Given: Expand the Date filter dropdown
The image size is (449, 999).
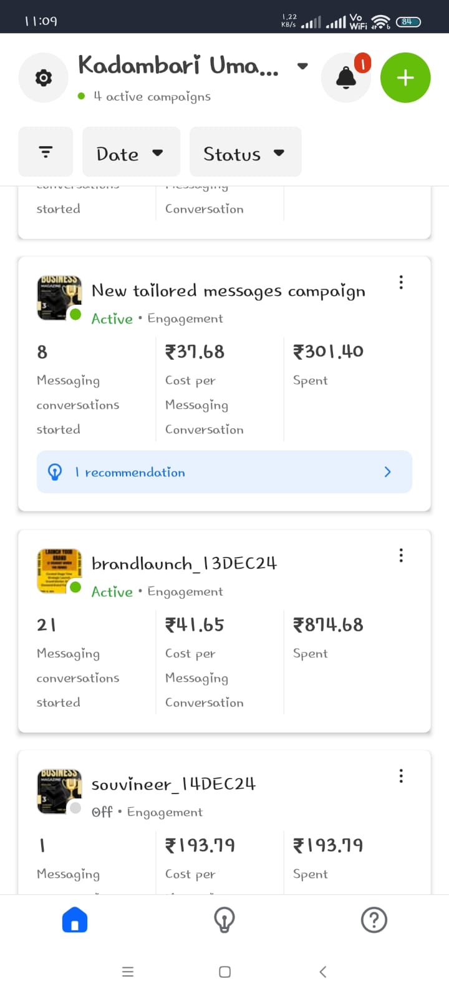Looking at the screenshot, I should pos(131,153).
